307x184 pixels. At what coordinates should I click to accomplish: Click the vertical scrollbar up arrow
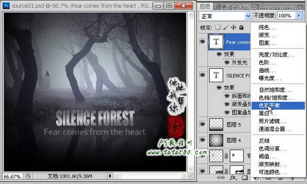(x=191, y=15)
